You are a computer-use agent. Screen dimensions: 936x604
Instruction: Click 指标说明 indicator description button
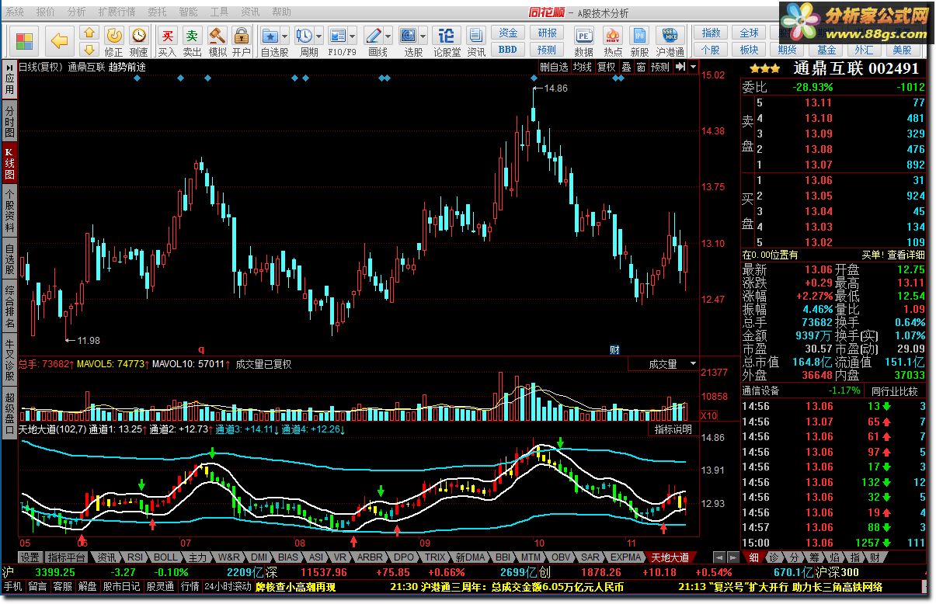tap(673, 429)
